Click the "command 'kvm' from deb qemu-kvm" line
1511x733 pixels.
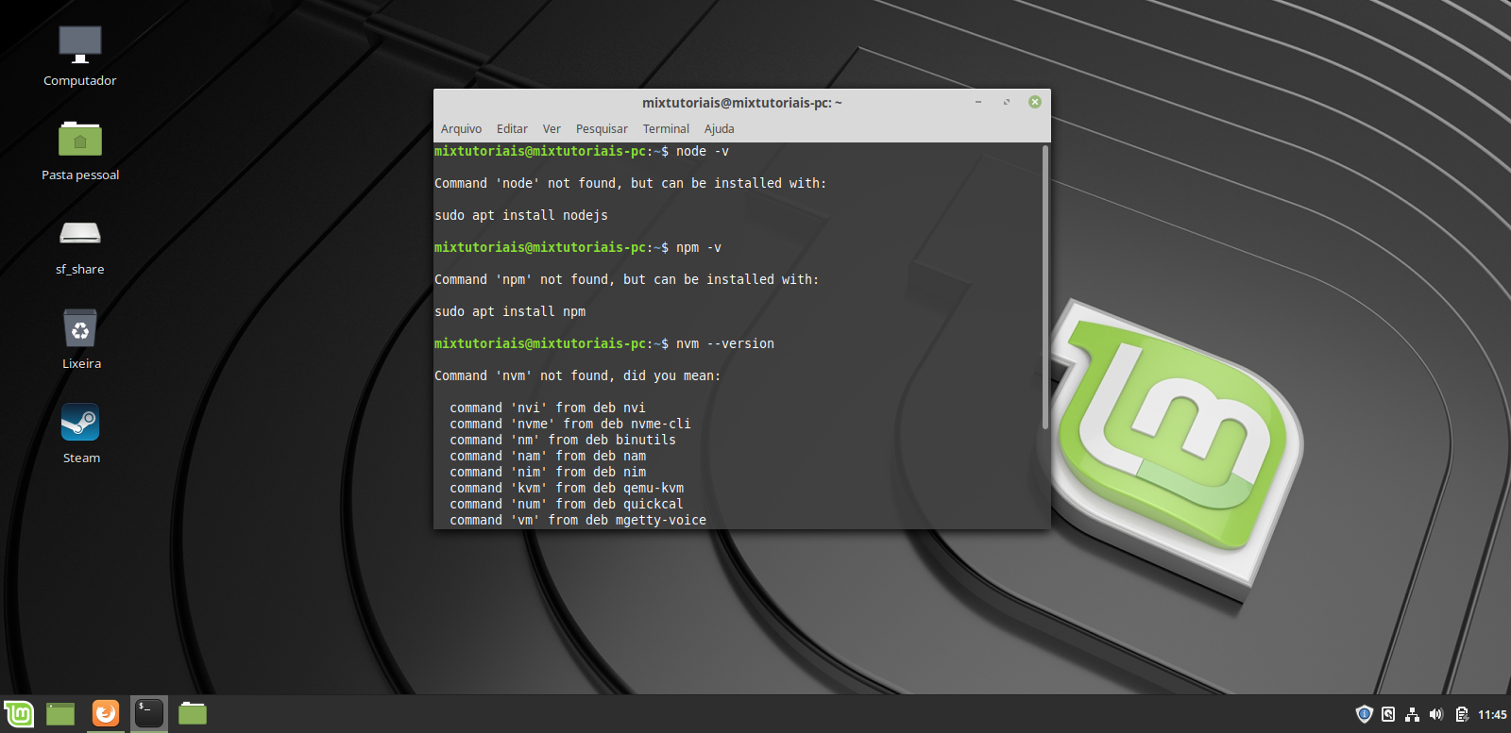pos(567,488)
